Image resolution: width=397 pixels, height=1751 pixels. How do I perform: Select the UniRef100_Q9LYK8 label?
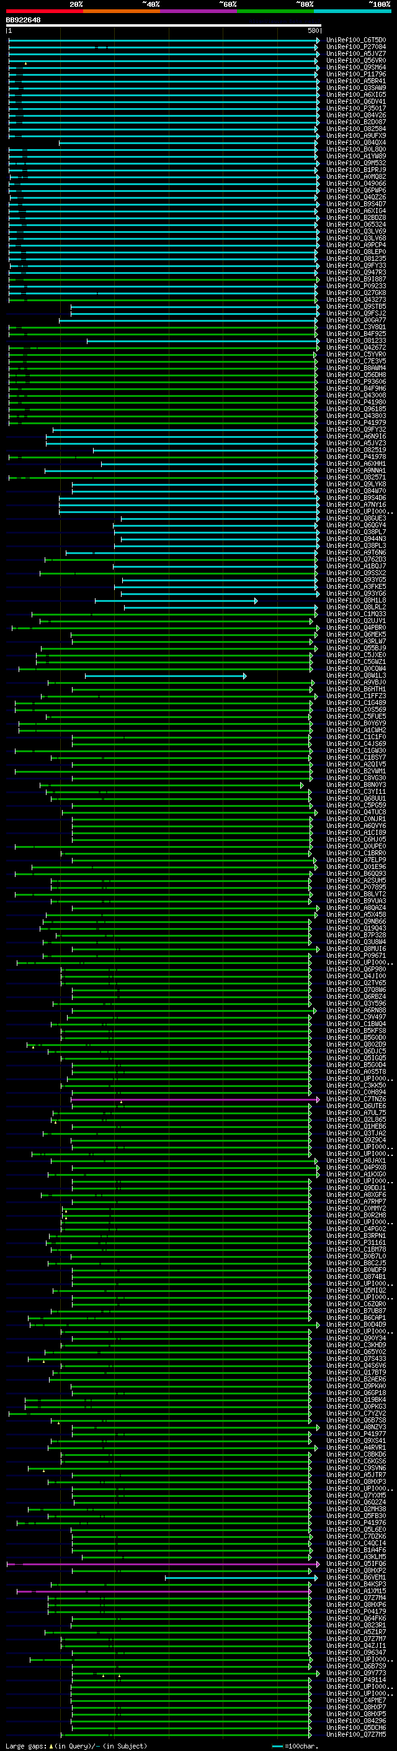pyautogui.click(x=356, y=484)
